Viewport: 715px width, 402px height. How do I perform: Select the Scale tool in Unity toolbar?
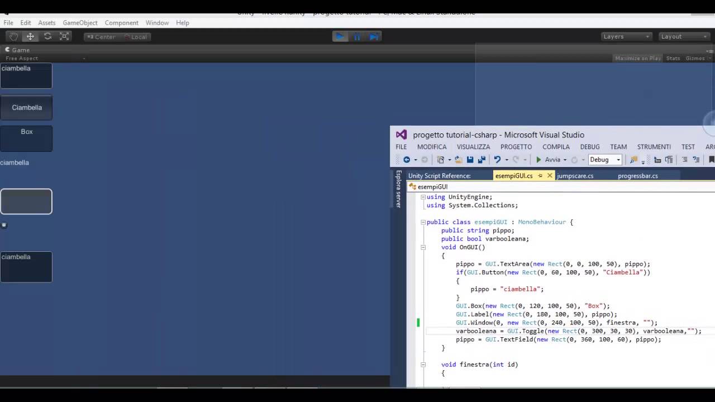(64, 36)
